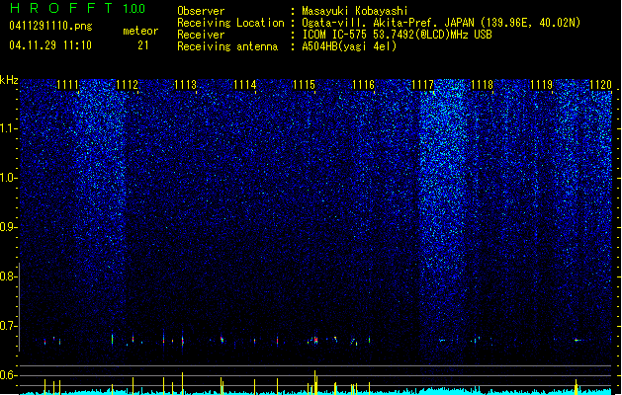Click the 0.8 kHz axis label
Image resolution: width=622 pixels, height=395 pixels.
click(x=9, y=276)
